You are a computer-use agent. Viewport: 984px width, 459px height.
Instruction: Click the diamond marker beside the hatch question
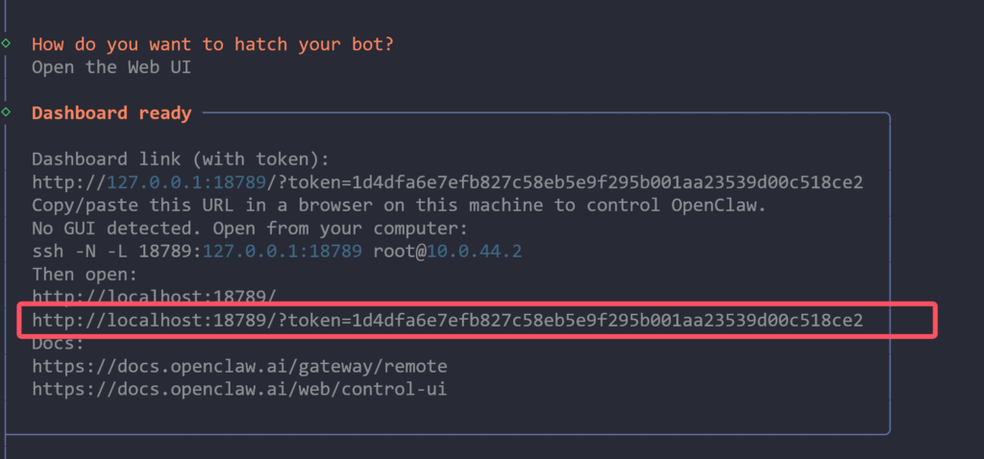(7, 44)
